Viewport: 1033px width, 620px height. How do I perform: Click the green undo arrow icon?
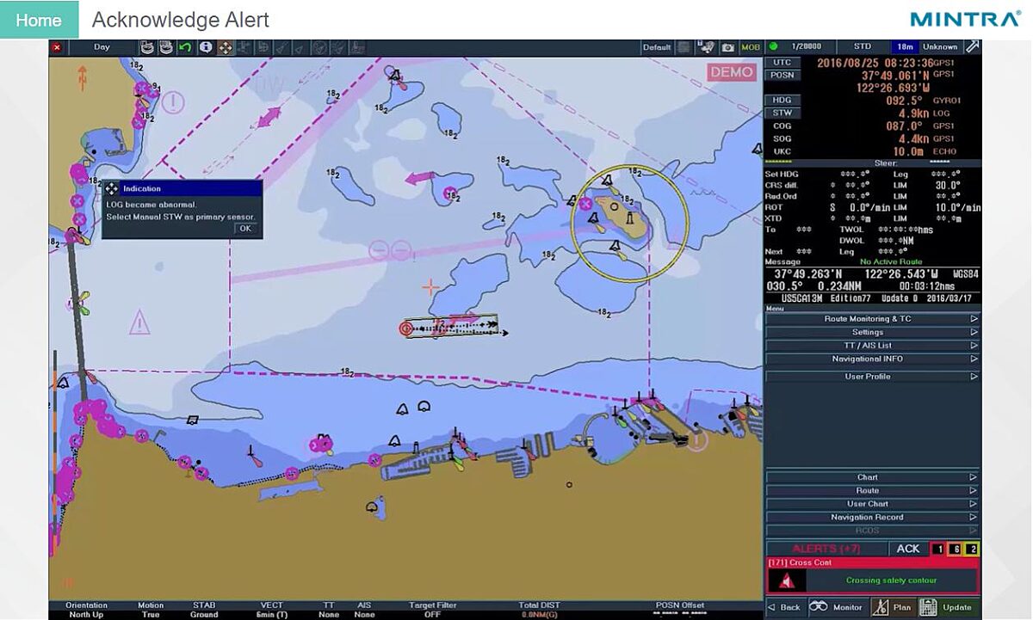click(x=185, y=47)
